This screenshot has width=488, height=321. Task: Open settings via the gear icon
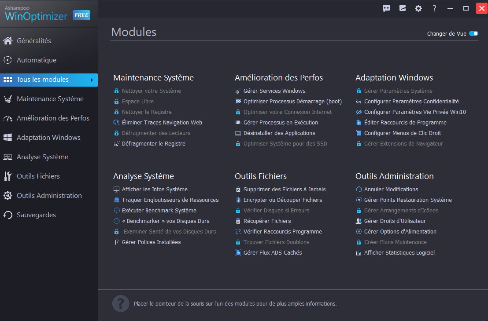coord(418,8)
